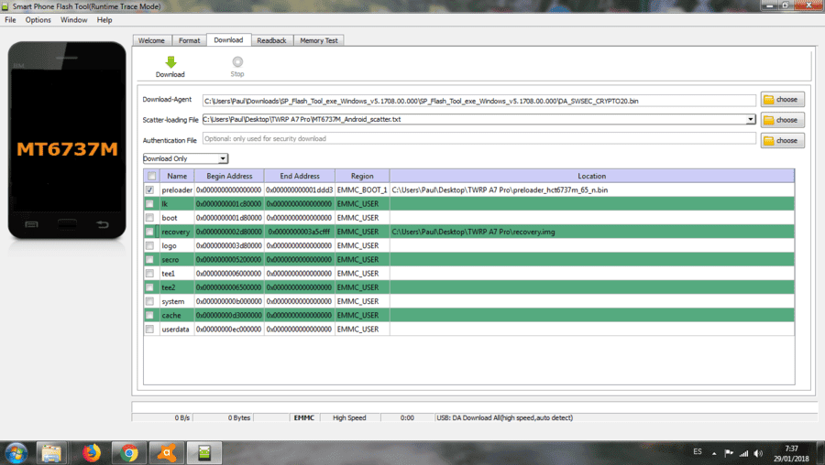Viewport: 825px width, 465px height.
Task: Click the green Download arrow icon
Action: pyautogui.click(x=170, y=62)
